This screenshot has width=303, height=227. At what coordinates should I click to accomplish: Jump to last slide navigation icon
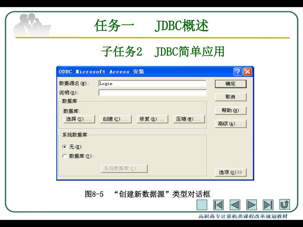tap(268, 205)
